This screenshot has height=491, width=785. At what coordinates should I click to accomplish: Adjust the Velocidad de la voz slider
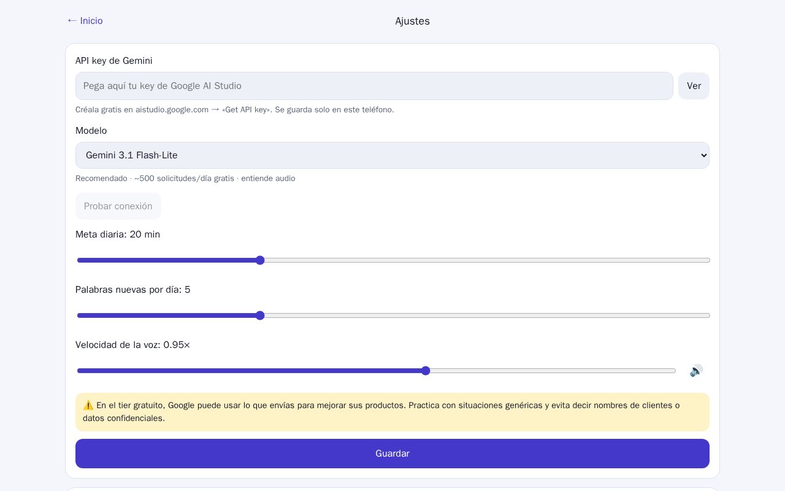[x=376, y=371]
